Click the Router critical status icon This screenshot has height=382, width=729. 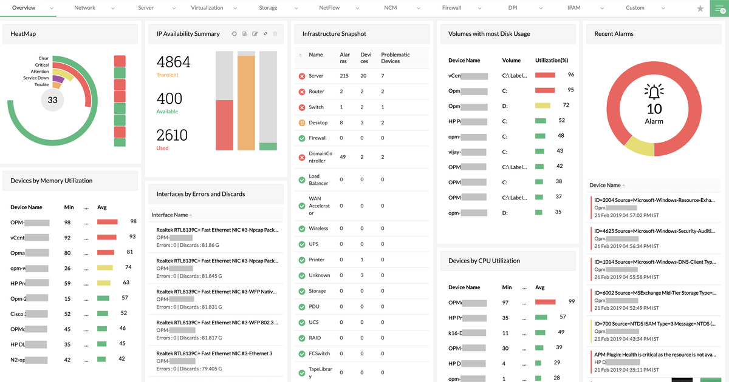tap(302, 92)
